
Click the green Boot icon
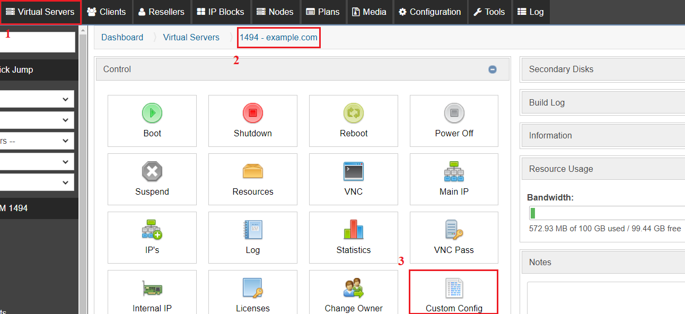coord(152,113)
